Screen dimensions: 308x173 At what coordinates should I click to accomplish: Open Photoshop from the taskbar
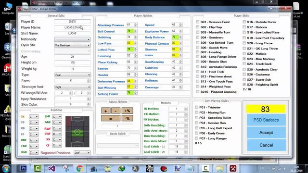[x=24, y=168]
